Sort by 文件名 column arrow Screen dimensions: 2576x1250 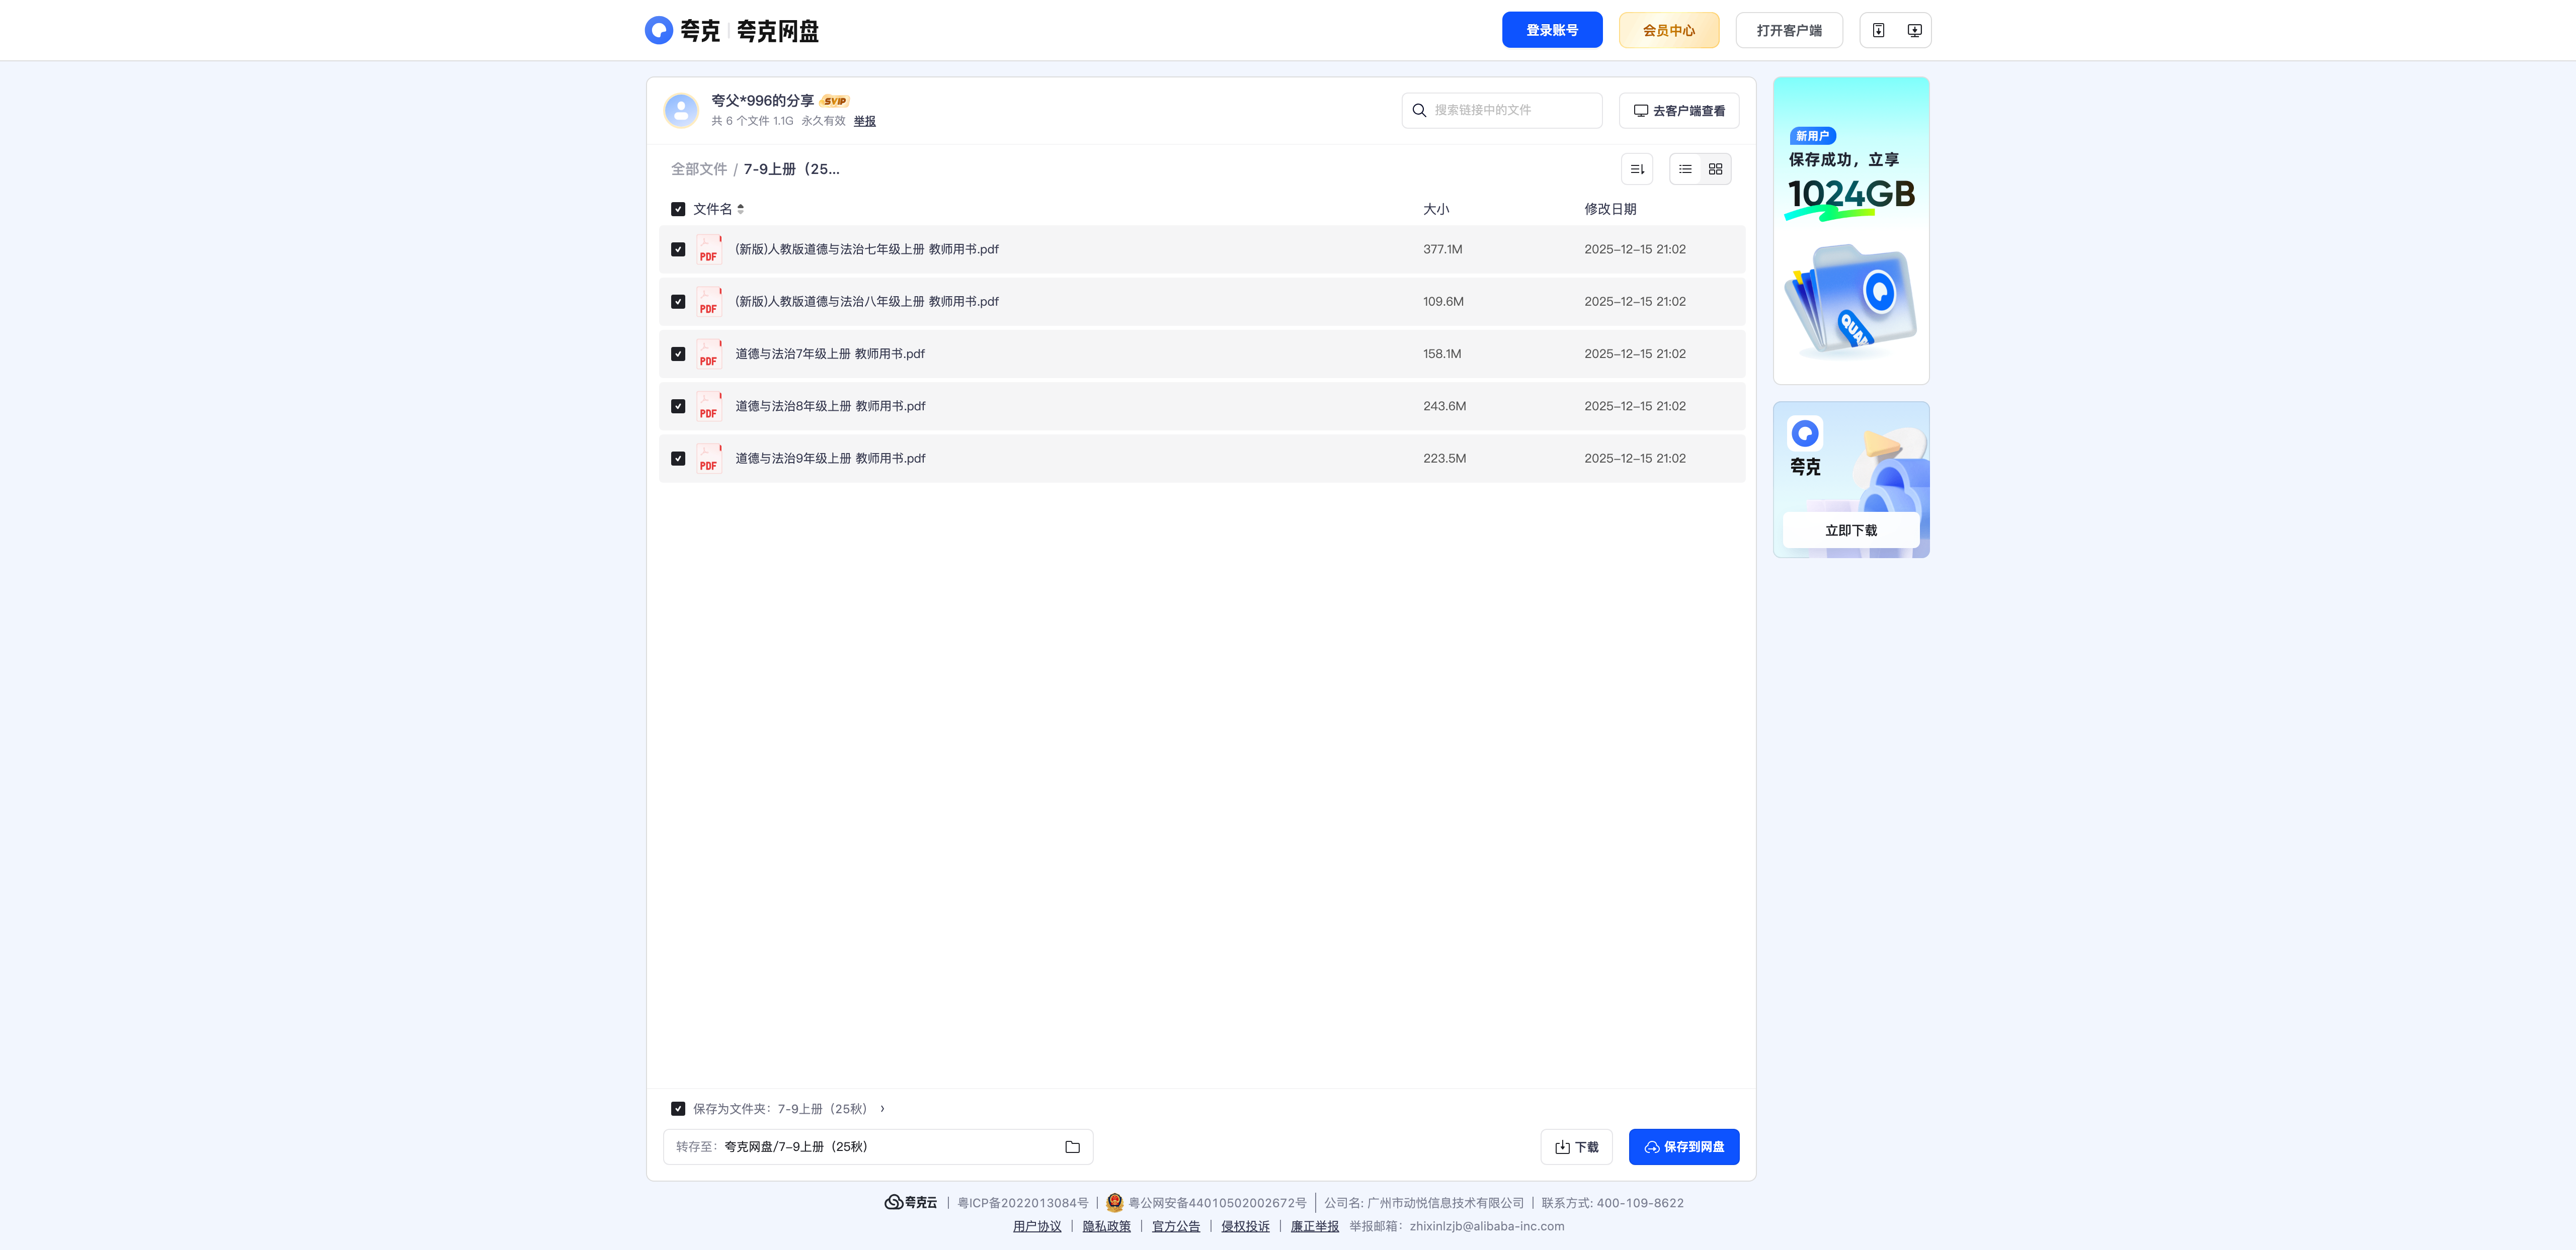tap(740, 209)
